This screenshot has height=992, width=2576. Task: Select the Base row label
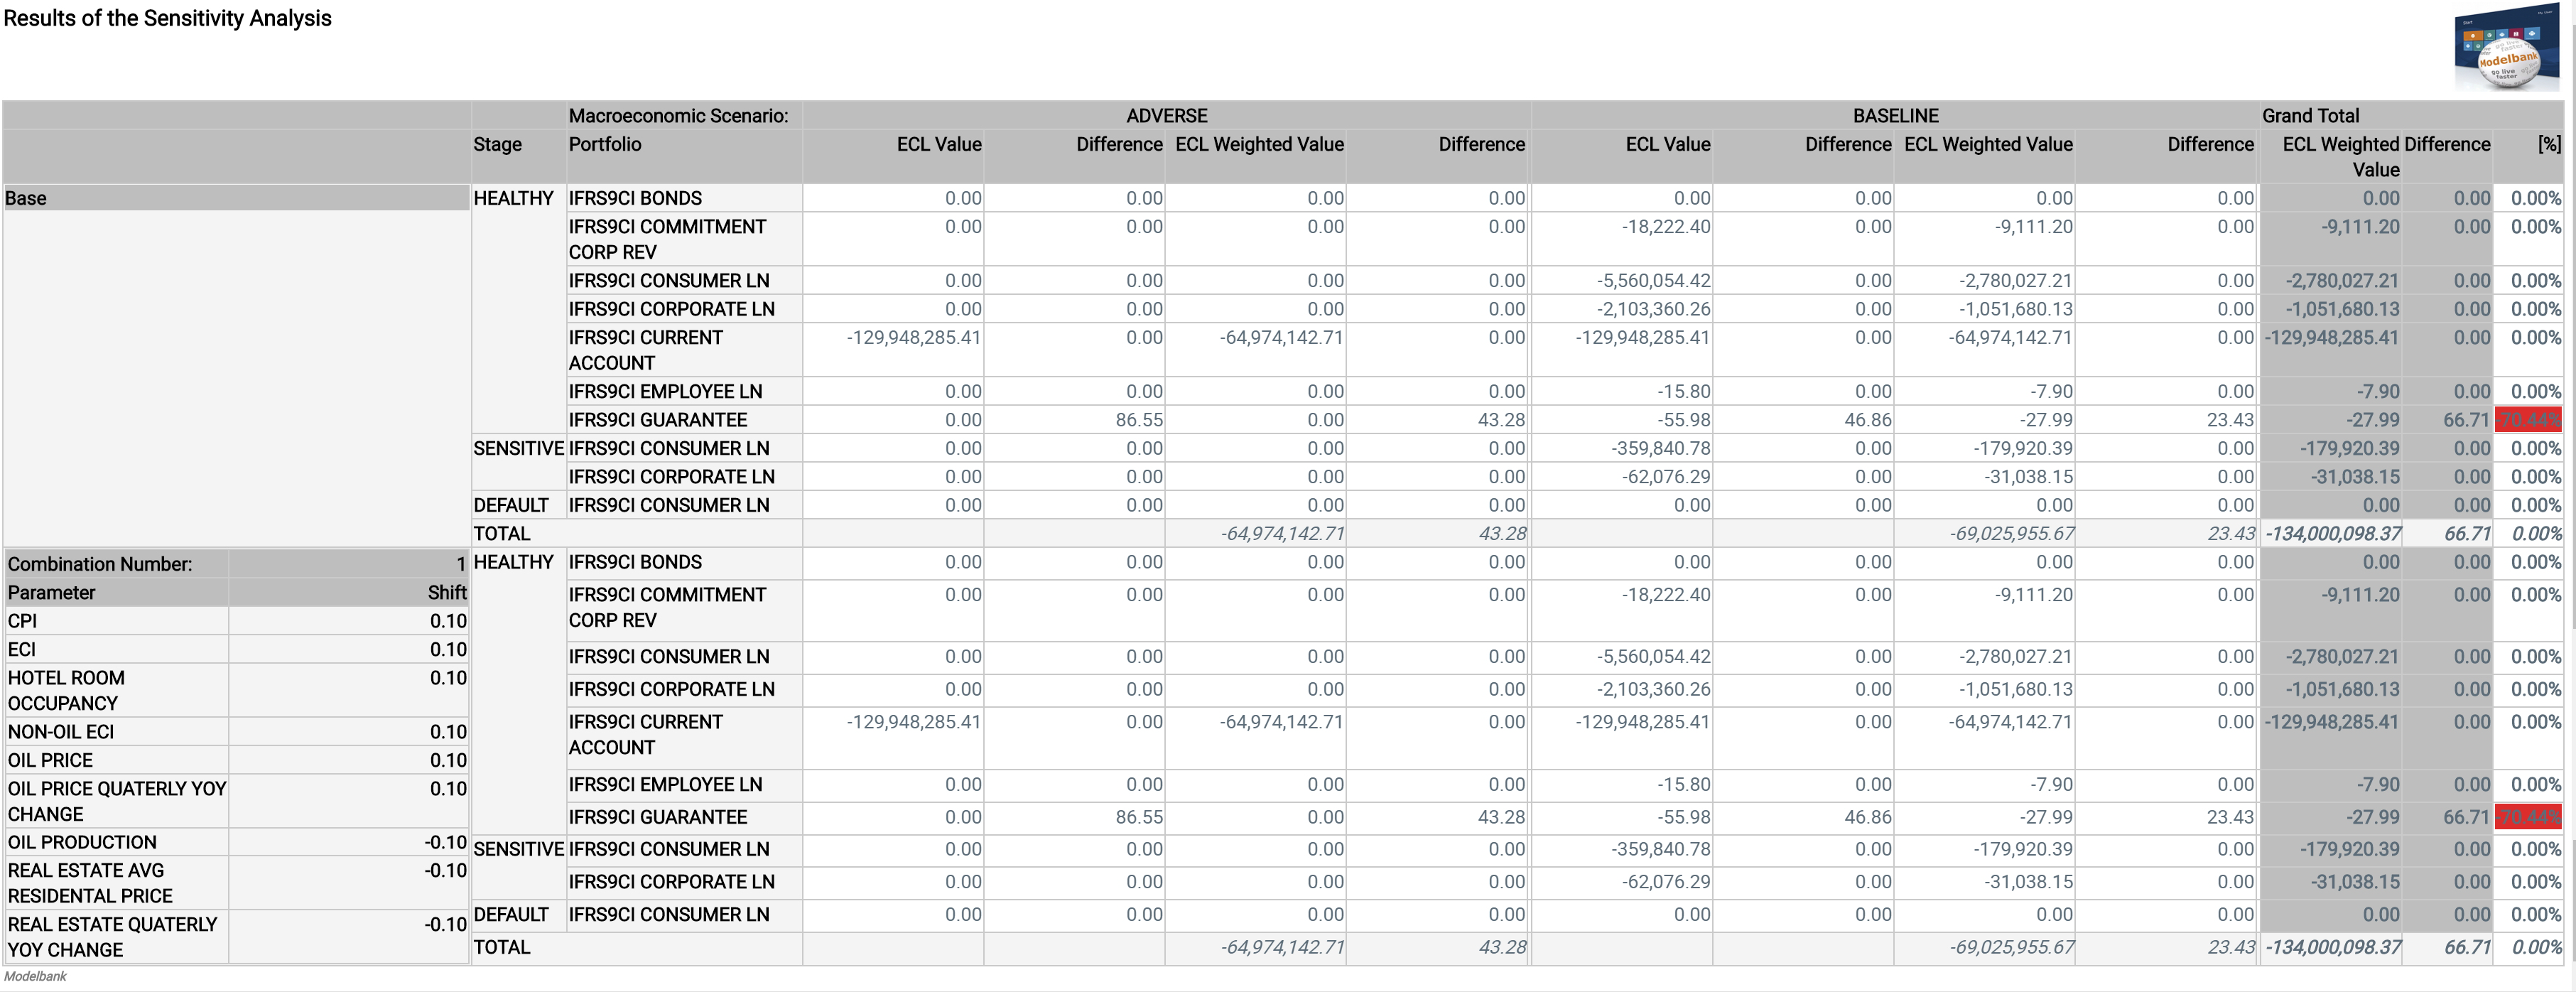[26, 198]
